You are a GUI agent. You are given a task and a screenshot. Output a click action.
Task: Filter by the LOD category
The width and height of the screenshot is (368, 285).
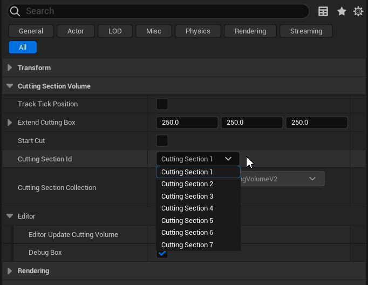[115, 31]
